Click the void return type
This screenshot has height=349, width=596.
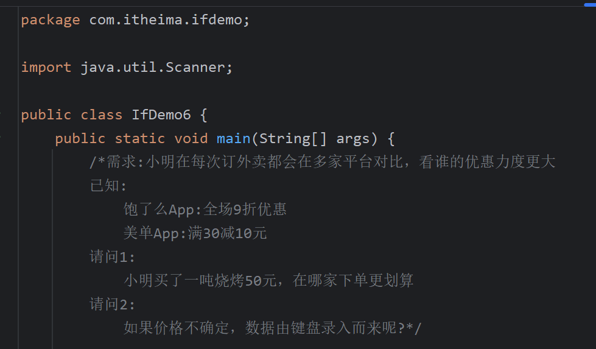(x=191, y=139)
